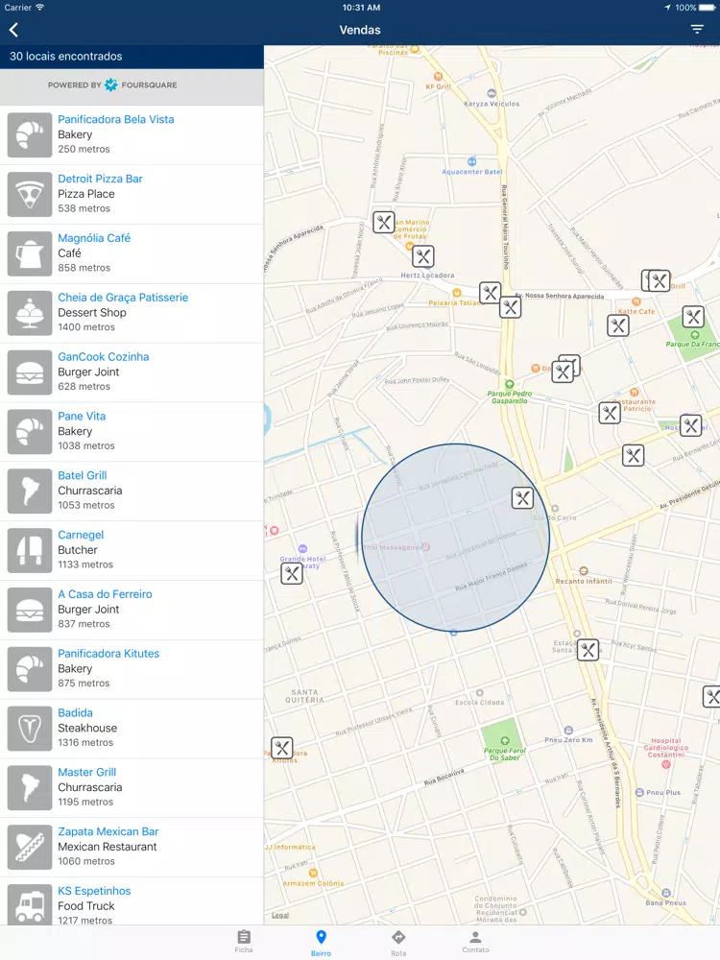Image resolution: width=720 pixels, height=960 pixels.
Task: Tap the Master Grill churrascaria icon
Action: pos(30,788)
